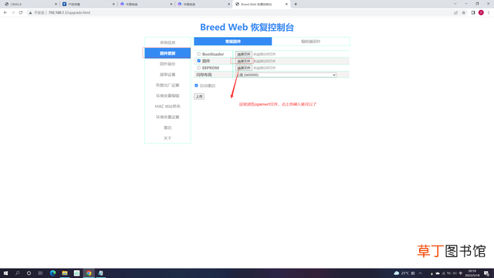Open the browser side panel icon
This screenshot has height=278, width=494.
[x=473, y=12]
